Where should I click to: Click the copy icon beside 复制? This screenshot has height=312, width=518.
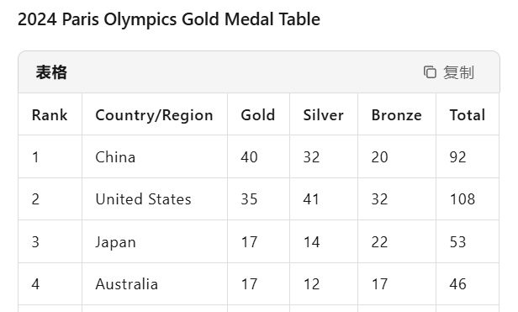(x=430, y=72)
